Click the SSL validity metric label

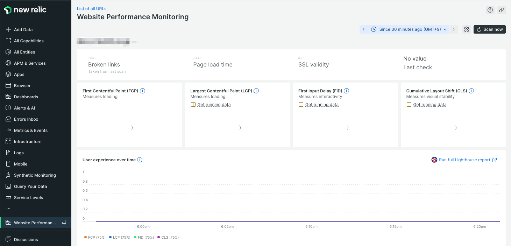point(313,65)
